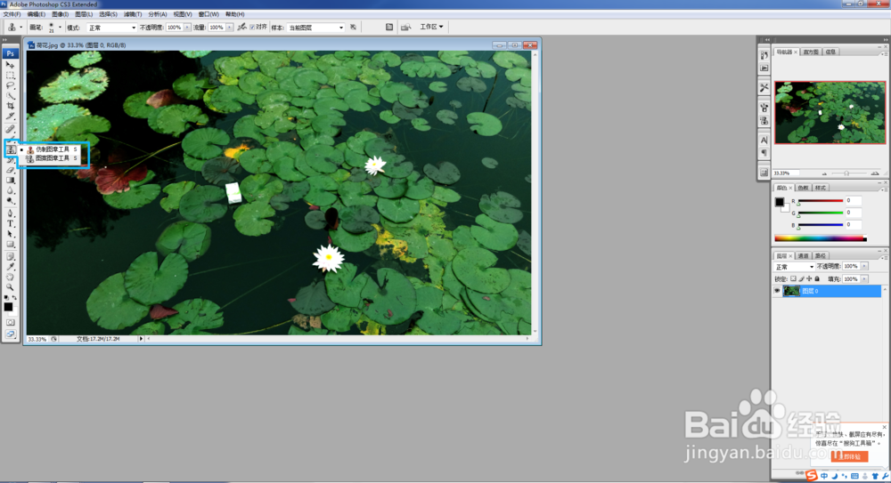Viewport: 891px width, 483px height.
Task: Select the Horizontal Type tool
Action: [x=10, y=223]
